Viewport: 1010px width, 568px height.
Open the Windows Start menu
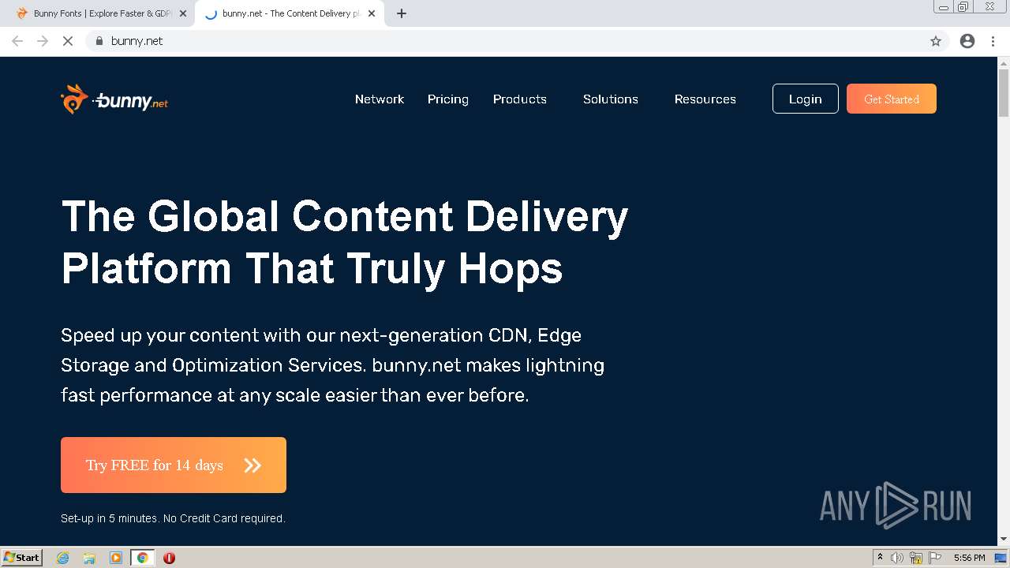pyautogui.click(x=21, y=557)
